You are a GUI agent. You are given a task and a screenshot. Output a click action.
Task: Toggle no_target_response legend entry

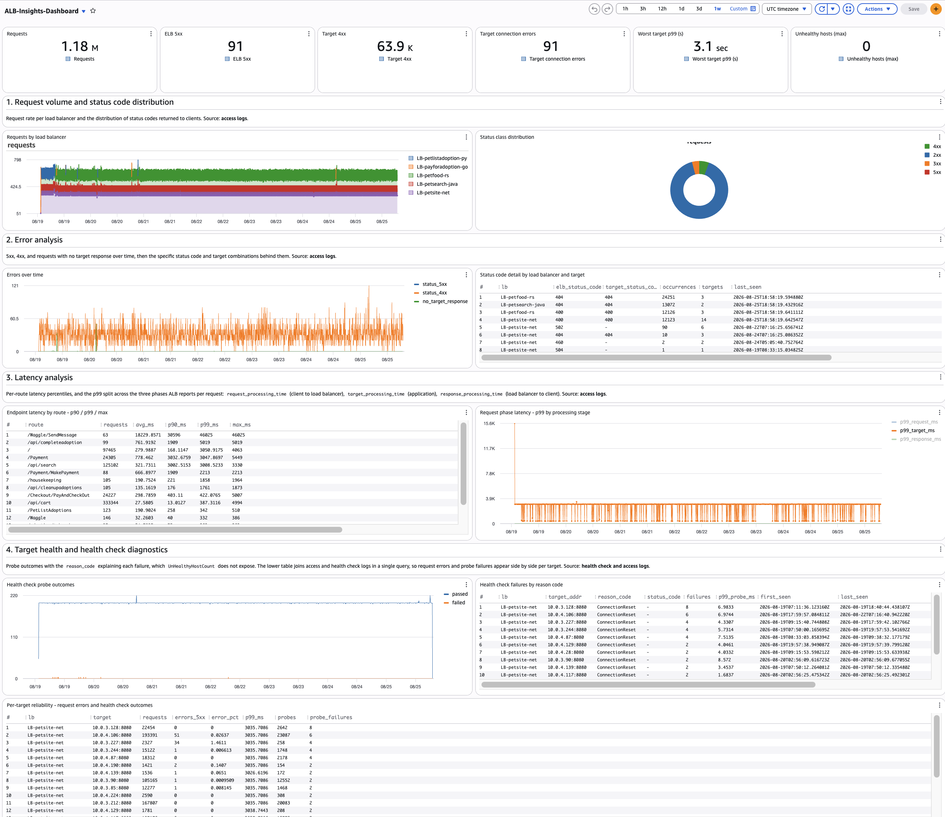(x=441, y=301)
